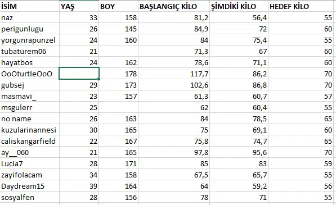Select the kuzularinannesi name cell

click(x=30, y=130)
